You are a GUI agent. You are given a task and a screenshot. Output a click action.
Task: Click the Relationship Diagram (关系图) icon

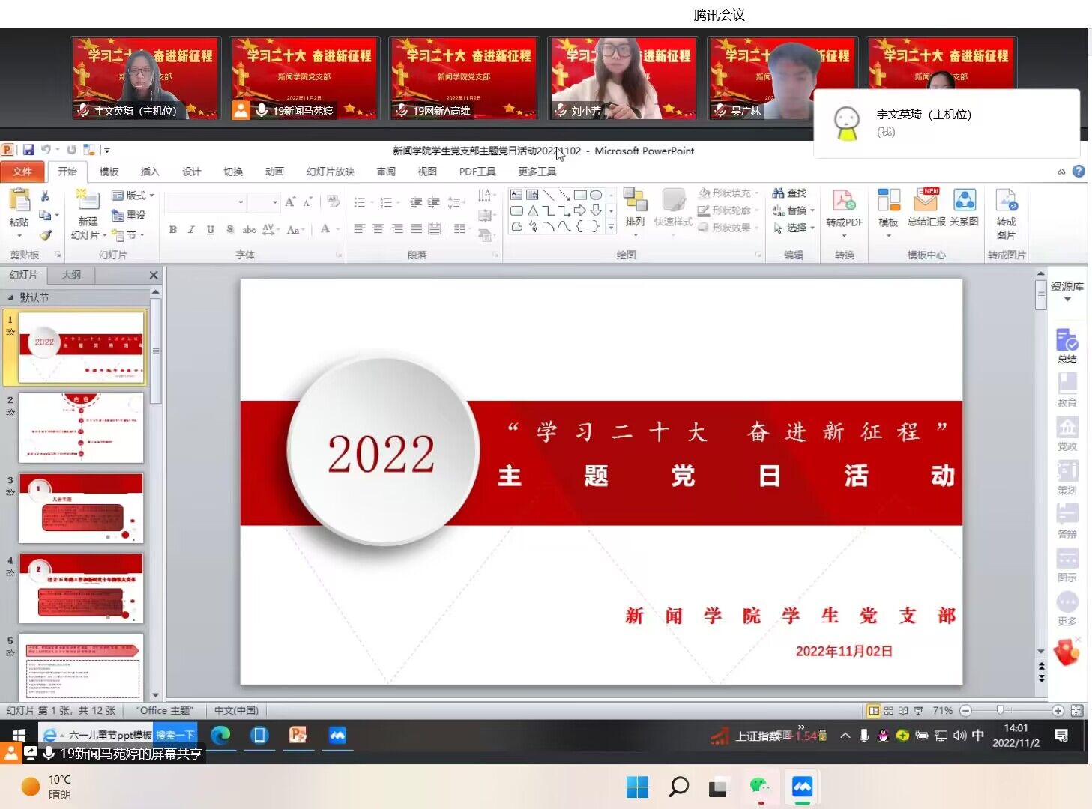(x=964, y=200)
